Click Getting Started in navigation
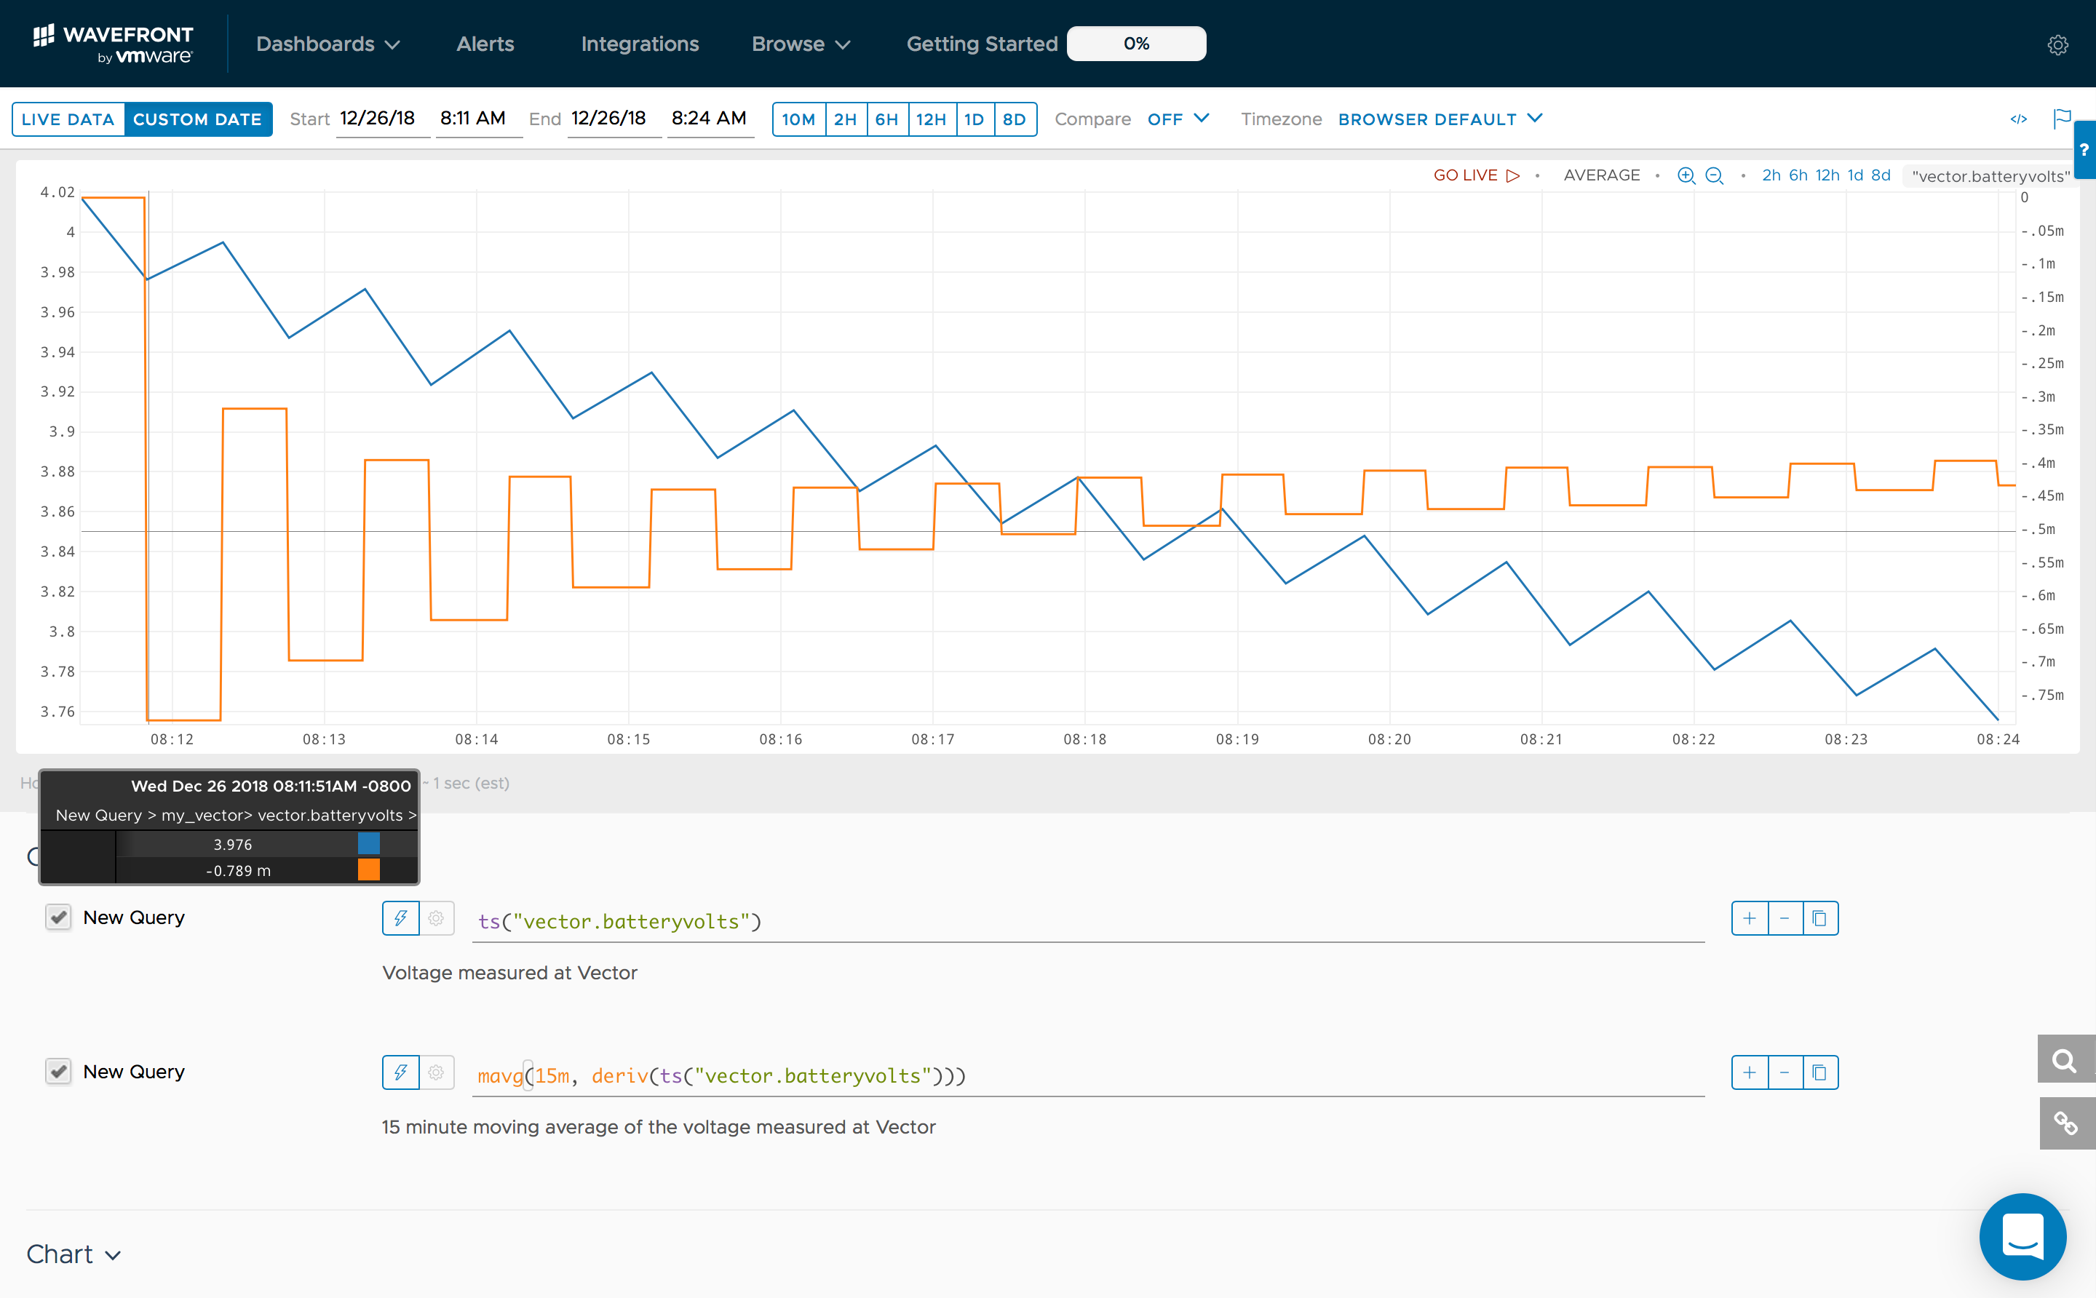The image size is (2096, 1298). [982, 44]
